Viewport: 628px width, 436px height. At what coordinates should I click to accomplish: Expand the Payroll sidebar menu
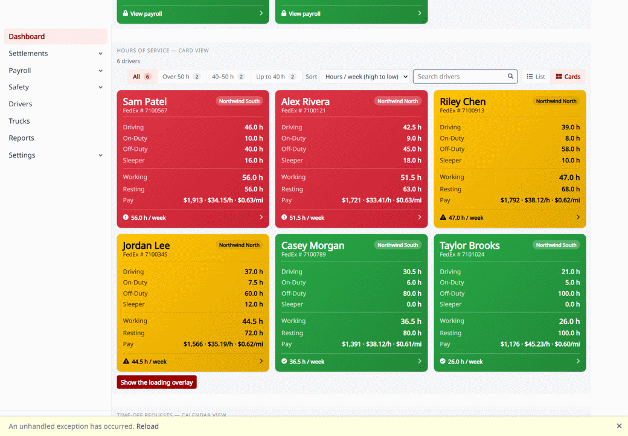point(56,71)
